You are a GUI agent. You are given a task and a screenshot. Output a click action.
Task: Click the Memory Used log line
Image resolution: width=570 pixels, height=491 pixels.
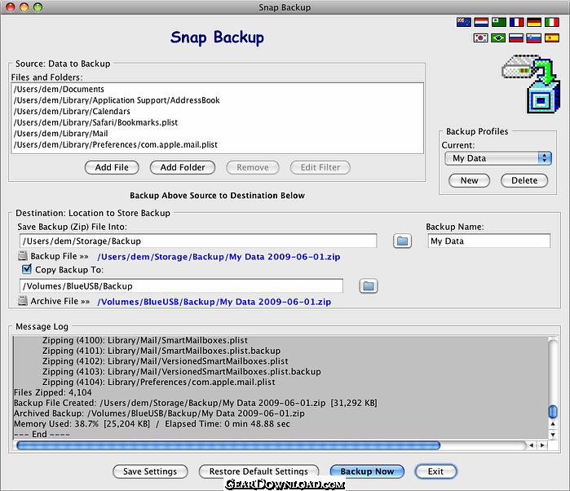click(152, 424)
